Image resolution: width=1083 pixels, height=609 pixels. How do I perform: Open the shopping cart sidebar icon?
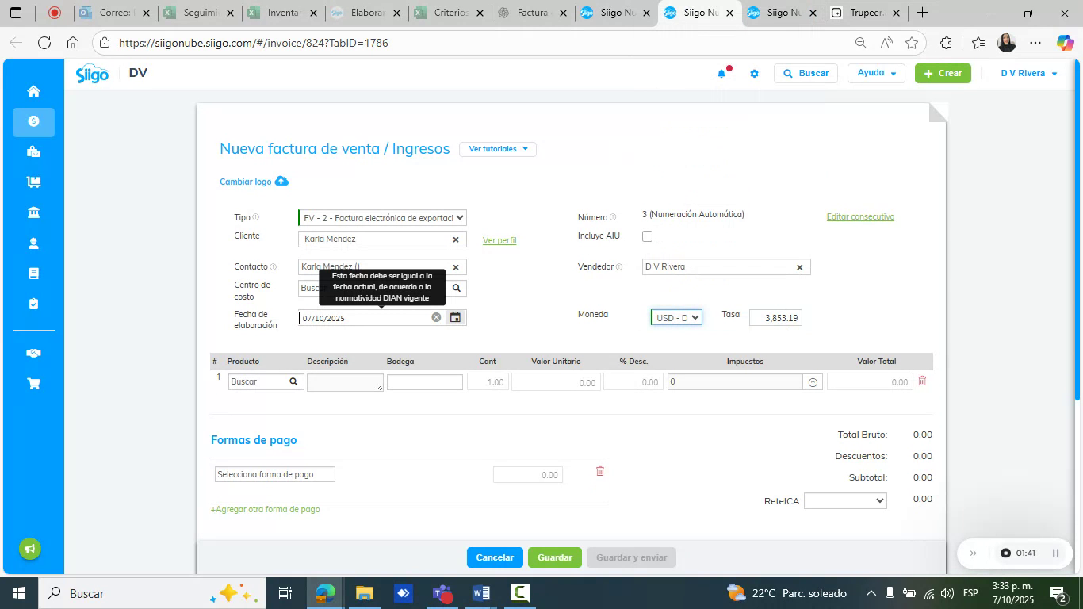pyautogui.click(x=33, y=384)
